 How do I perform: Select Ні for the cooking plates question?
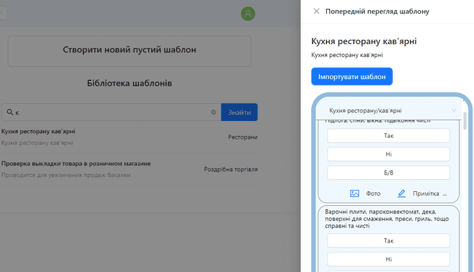point(388,259)
